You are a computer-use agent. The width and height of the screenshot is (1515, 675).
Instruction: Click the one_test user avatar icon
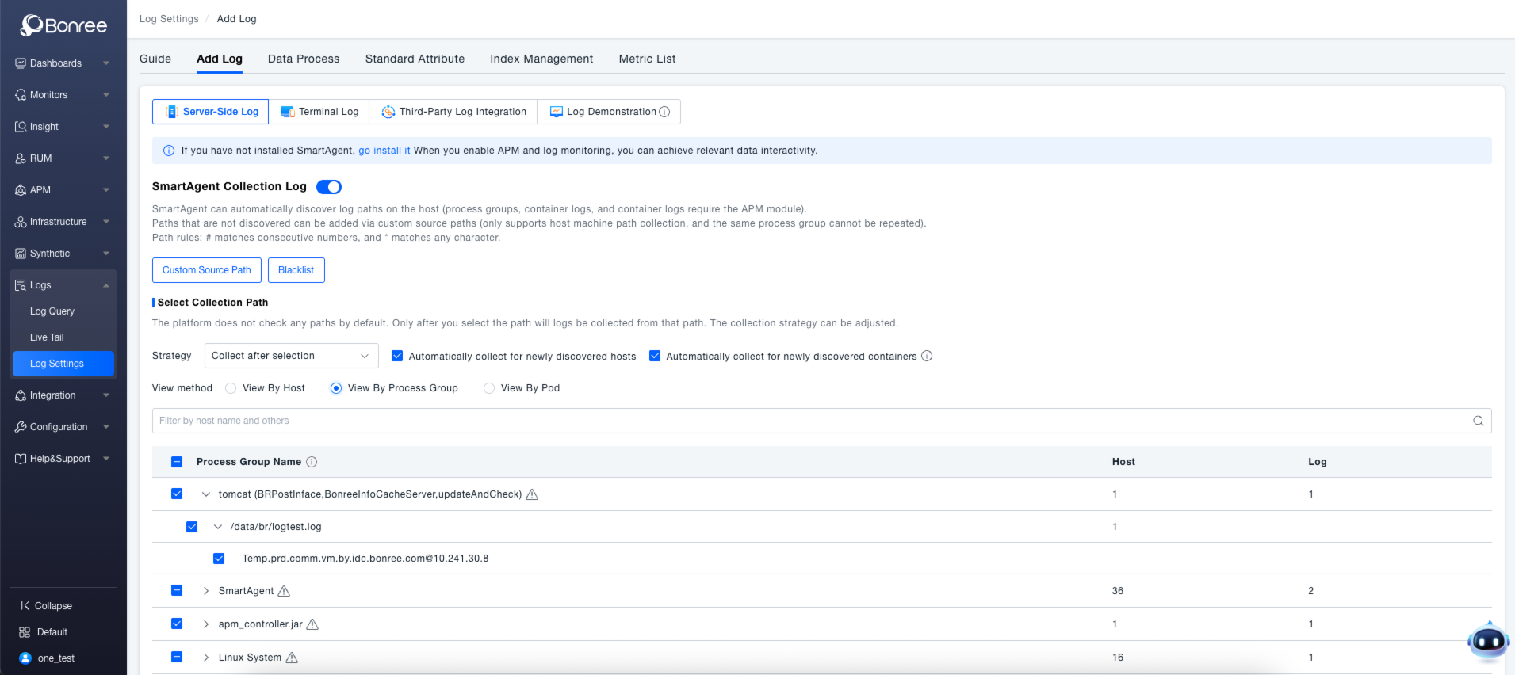pos(25,658)
